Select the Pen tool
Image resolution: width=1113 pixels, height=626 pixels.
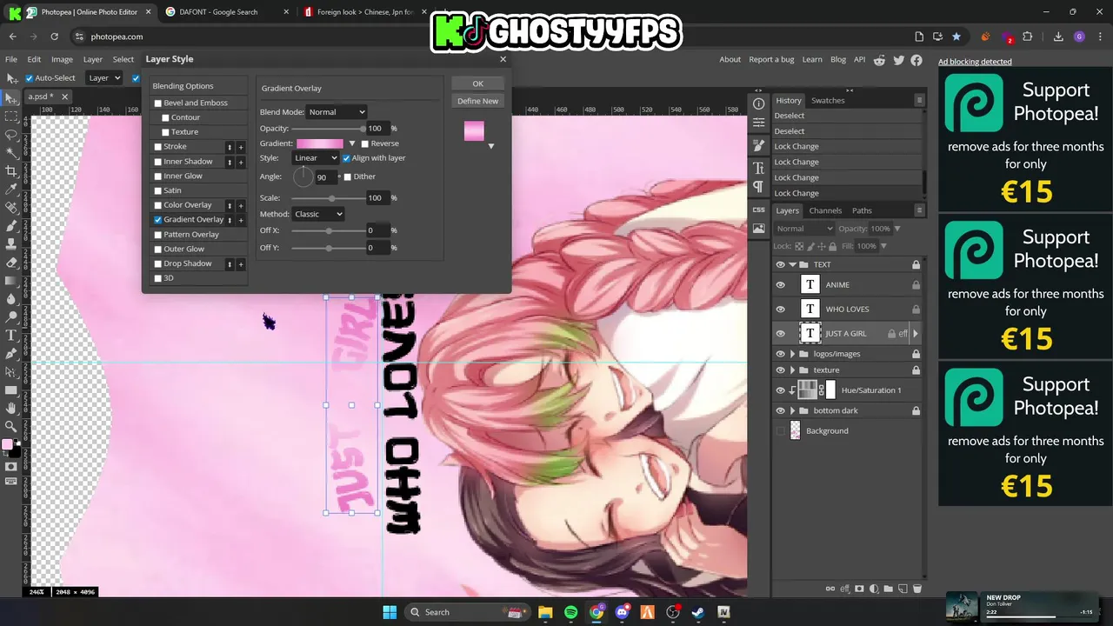(11, 353)
